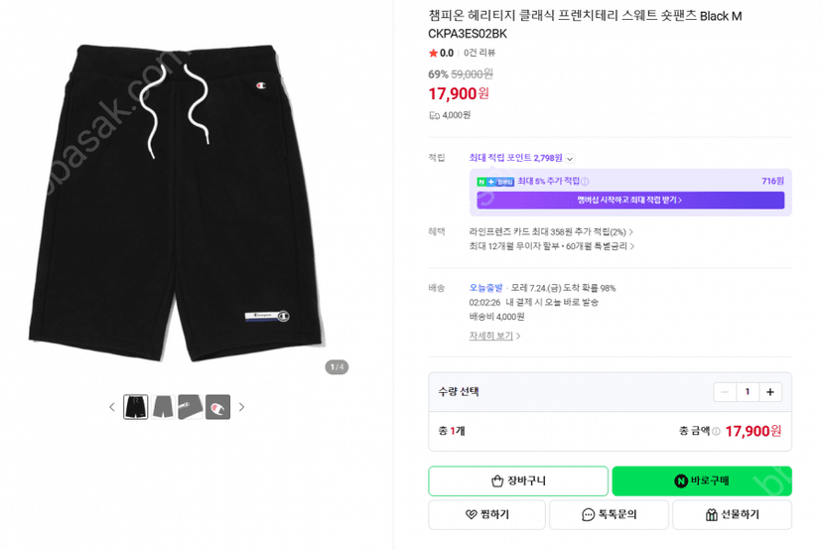The height and width of the screenshot is (550, 822).
Task: Decrease quantity with minus button
Action: [x=725, y=392]
